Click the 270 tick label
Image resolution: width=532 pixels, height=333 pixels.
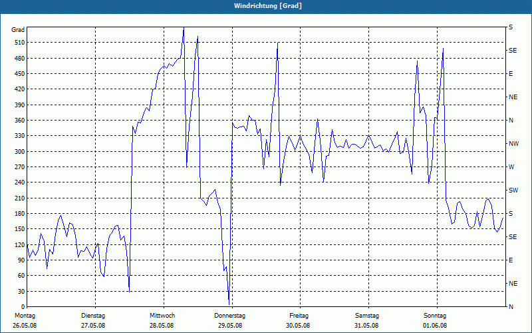(x=20, y=167)
